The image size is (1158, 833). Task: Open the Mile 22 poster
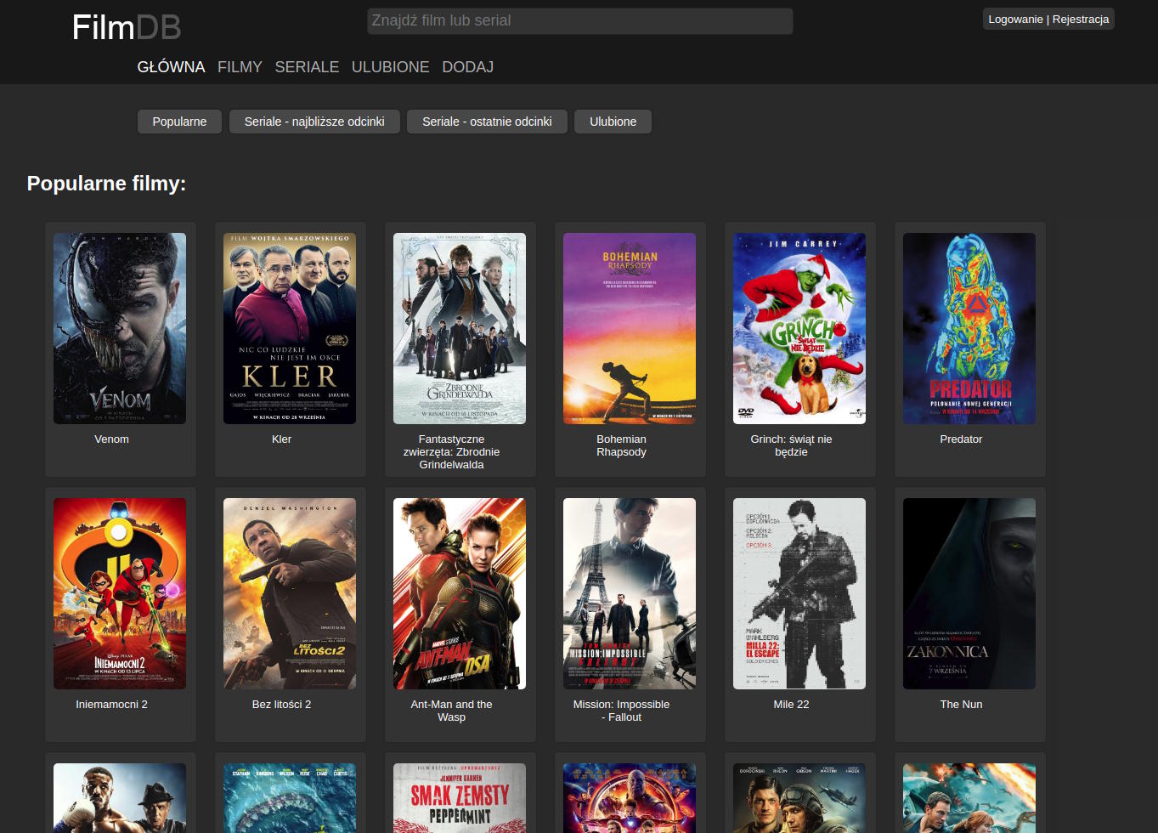[x=799, y=594]
